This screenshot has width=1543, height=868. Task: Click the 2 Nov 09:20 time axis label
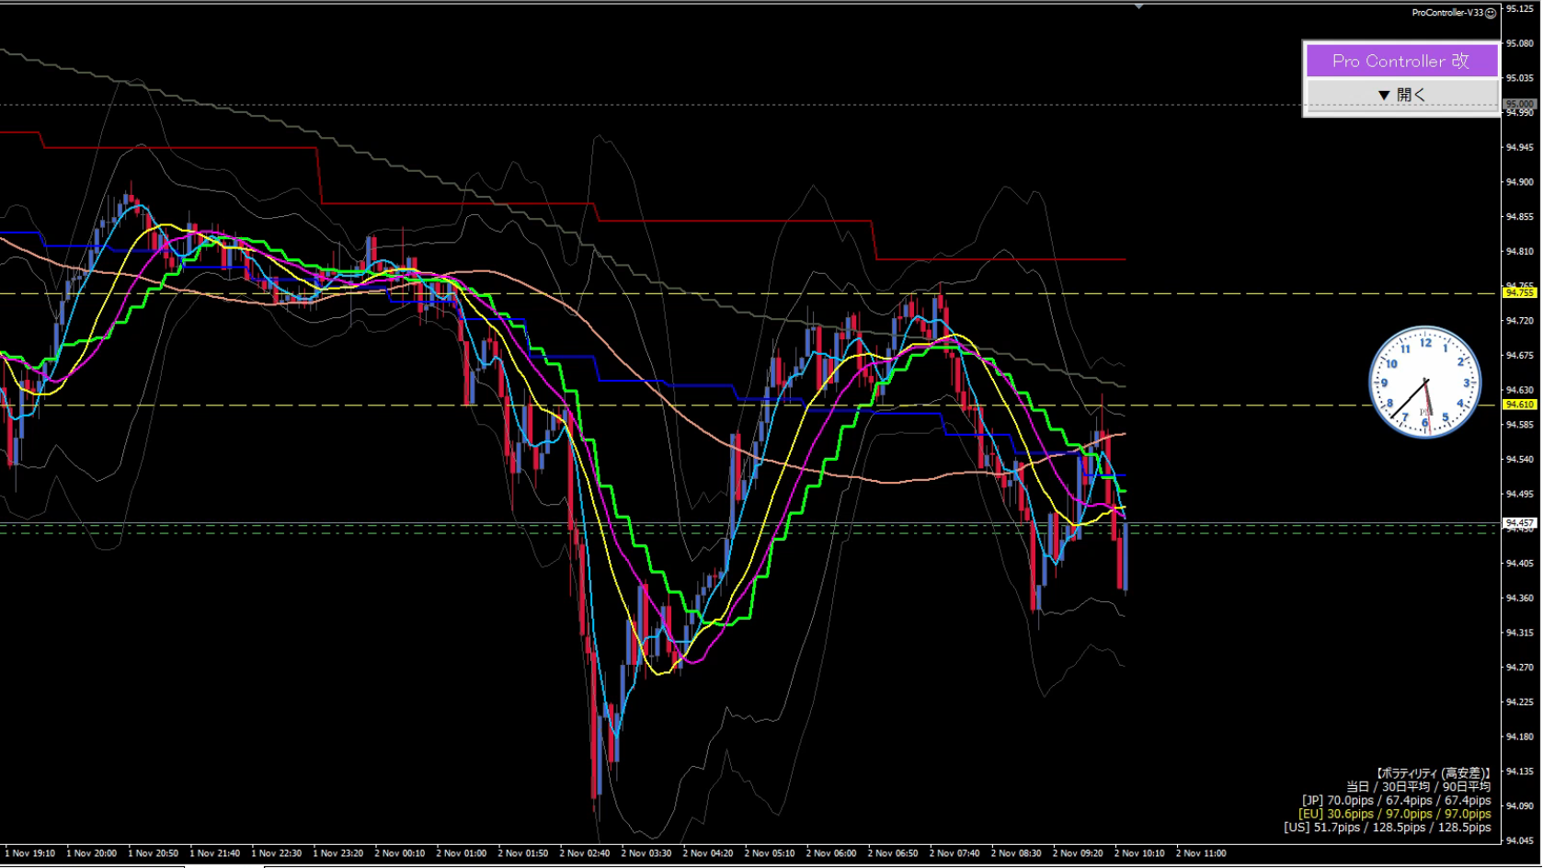pos(1077,853)
